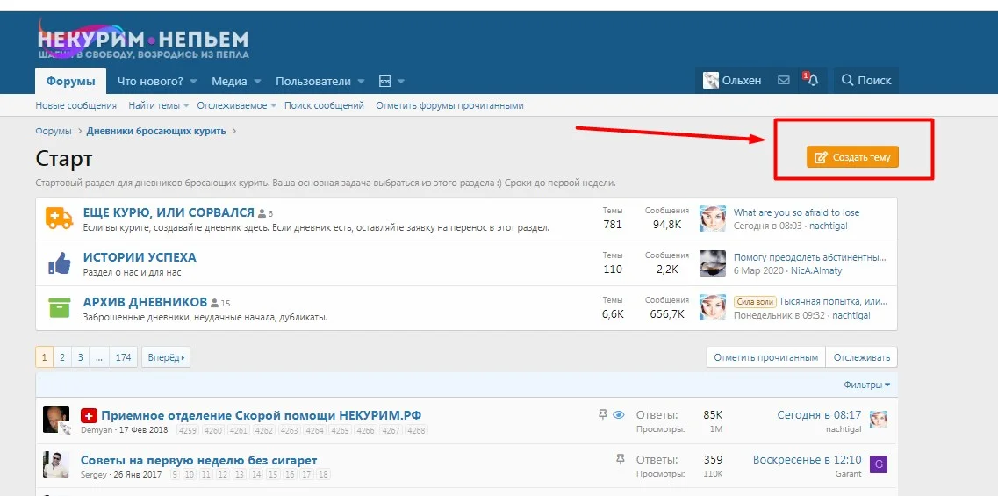Expand the Пользователи dropdown arrow
This screenshot has width=998, height=496.
361,82
